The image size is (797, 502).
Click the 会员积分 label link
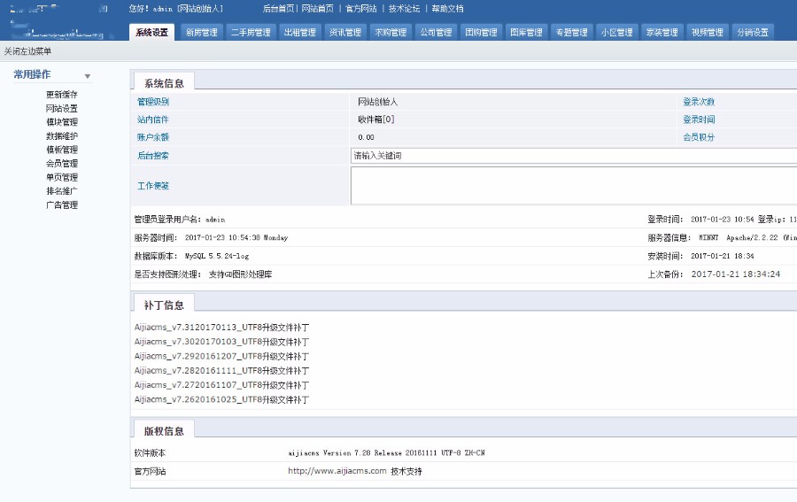pyautogui.click(x=699, y=137)
